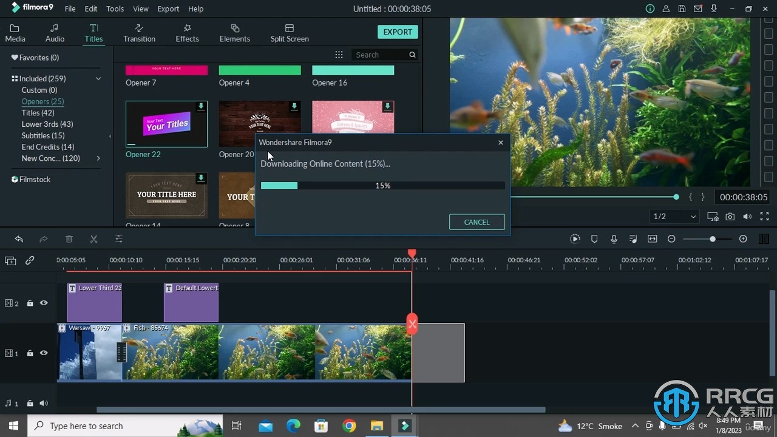Open the info icon in title bar

tap(650, 9)
